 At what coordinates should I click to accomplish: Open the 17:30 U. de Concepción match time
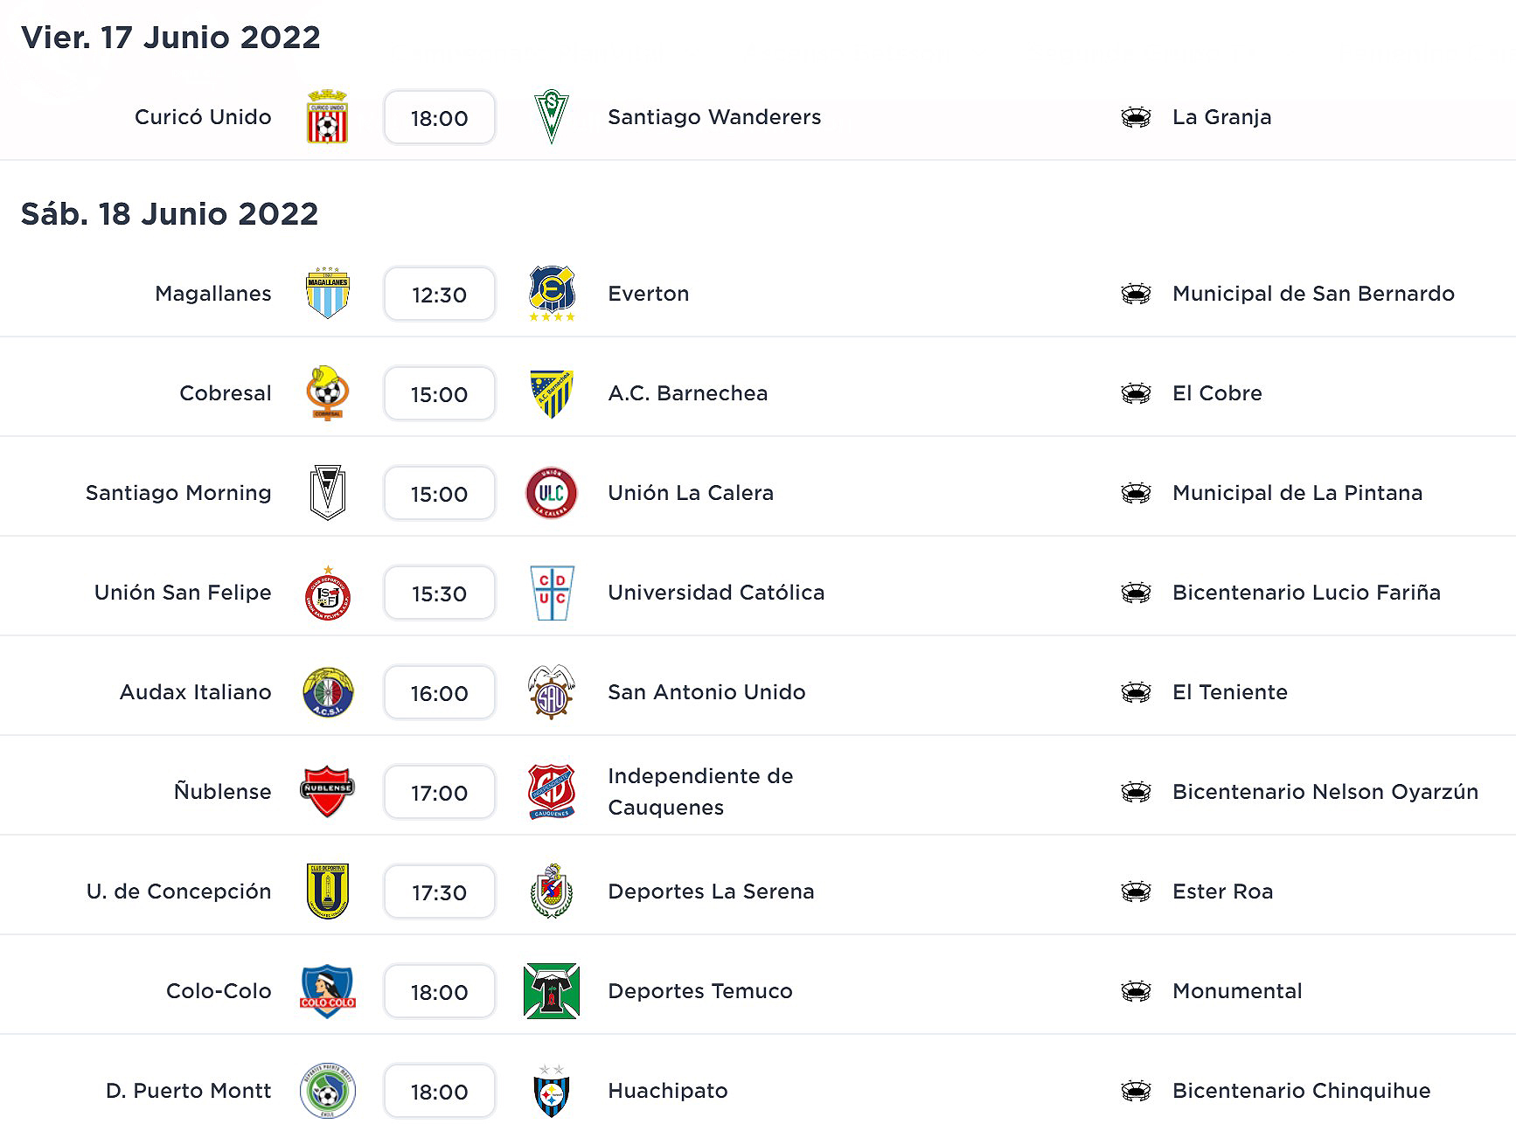[439, 892]
